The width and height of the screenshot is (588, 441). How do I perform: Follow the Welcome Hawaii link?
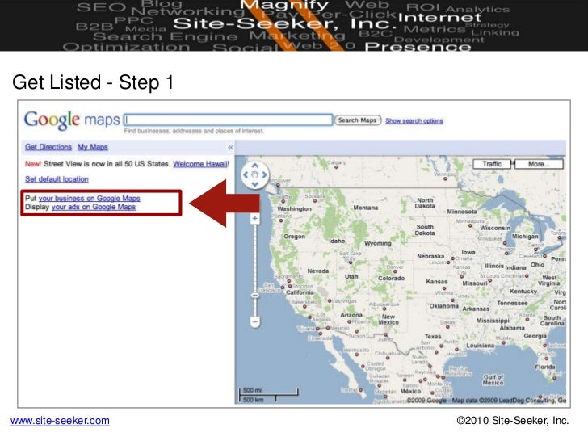(x=200, y=164)
